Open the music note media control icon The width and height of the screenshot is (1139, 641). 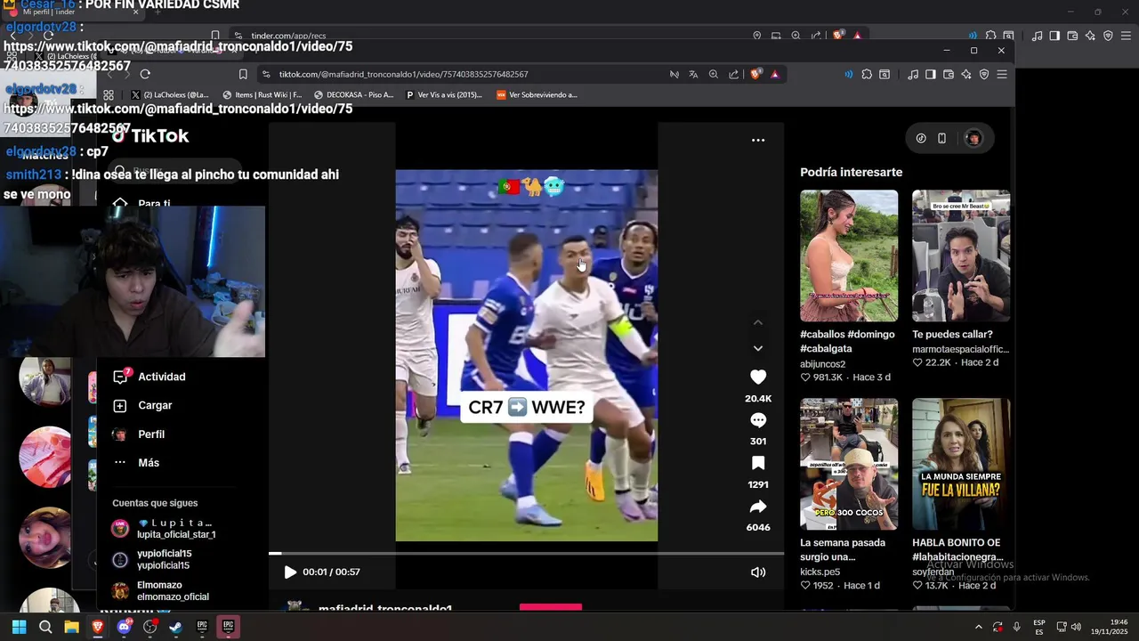913,75
